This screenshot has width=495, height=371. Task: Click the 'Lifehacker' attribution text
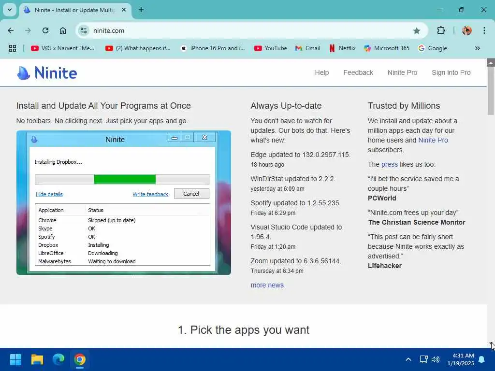click(384, 266)
